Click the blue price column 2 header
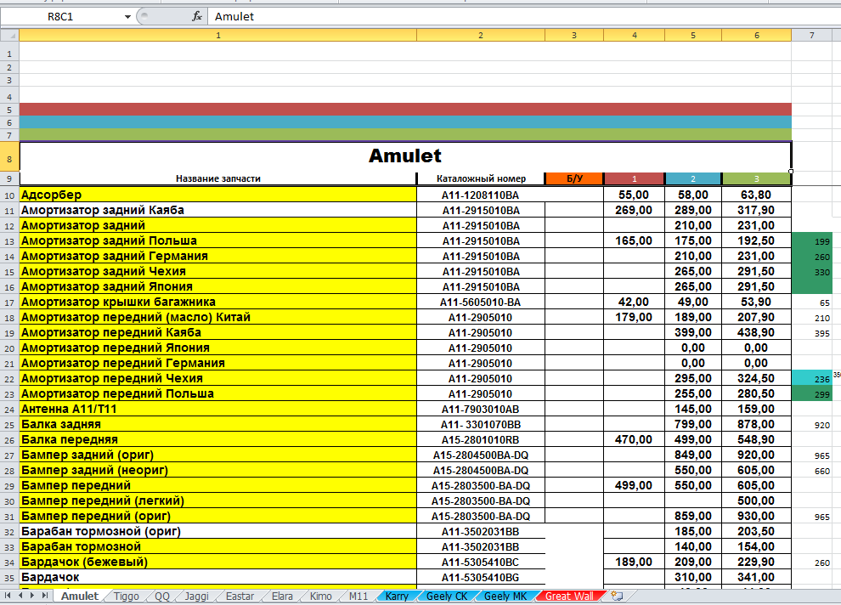 [693, 178]
